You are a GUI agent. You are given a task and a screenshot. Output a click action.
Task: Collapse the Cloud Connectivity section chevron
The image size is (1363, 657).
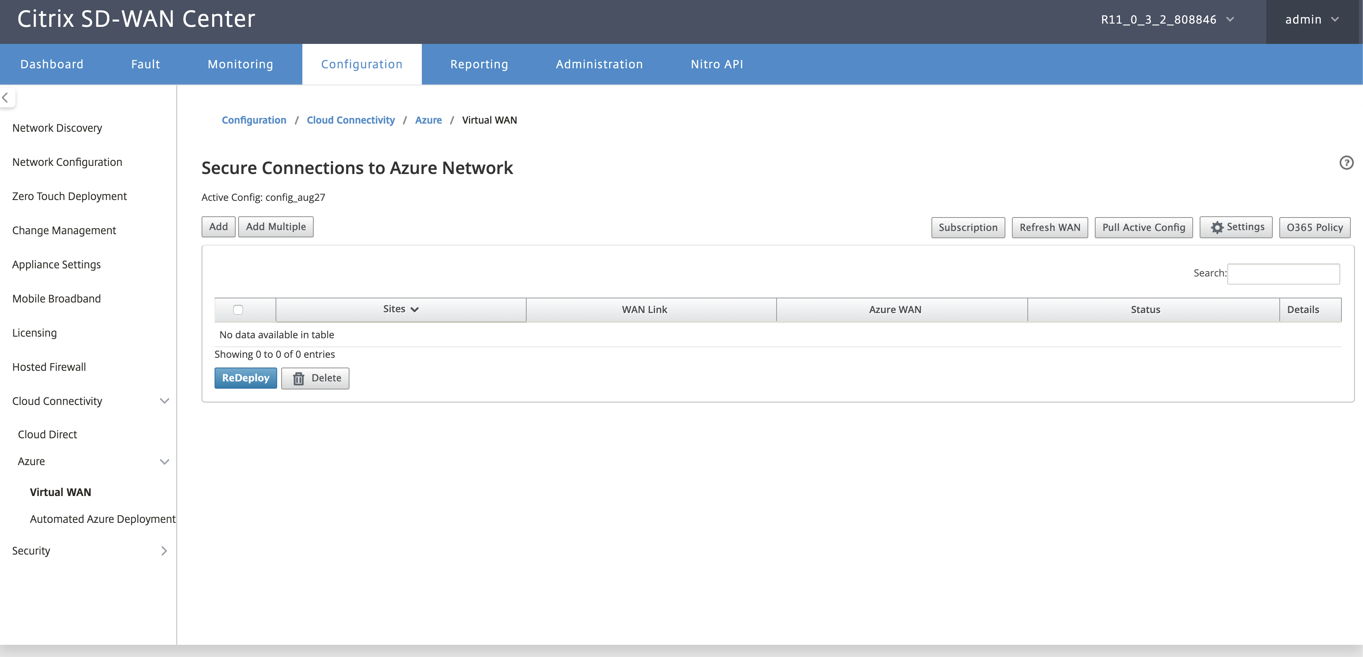coord(165,401)
